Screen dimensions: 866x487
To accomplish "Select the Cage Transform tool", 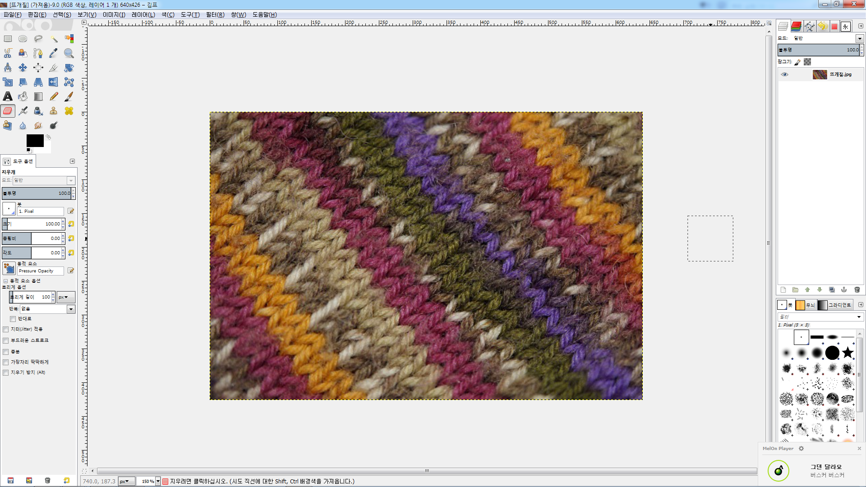I will tap(69, 82).
